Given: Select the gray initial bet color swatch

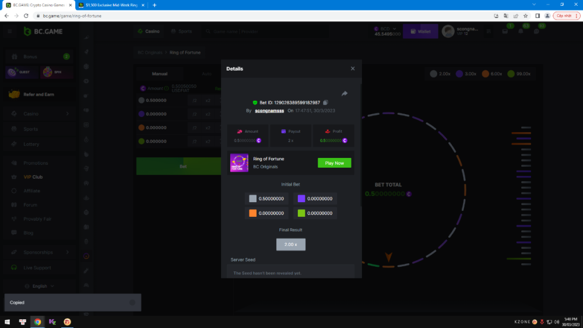Looking at the screenshot, I should (x=252, y=199).
